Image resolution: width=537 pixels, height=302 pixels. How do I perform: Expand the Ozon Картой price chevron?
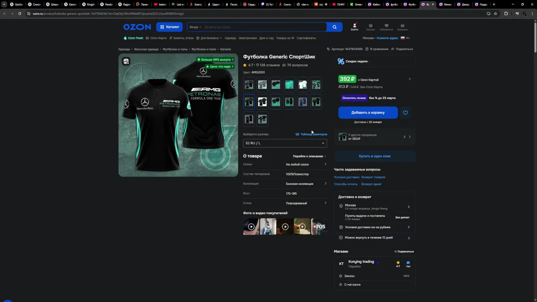409,79
